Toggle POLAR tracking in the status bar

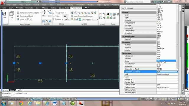click(33, 99)
